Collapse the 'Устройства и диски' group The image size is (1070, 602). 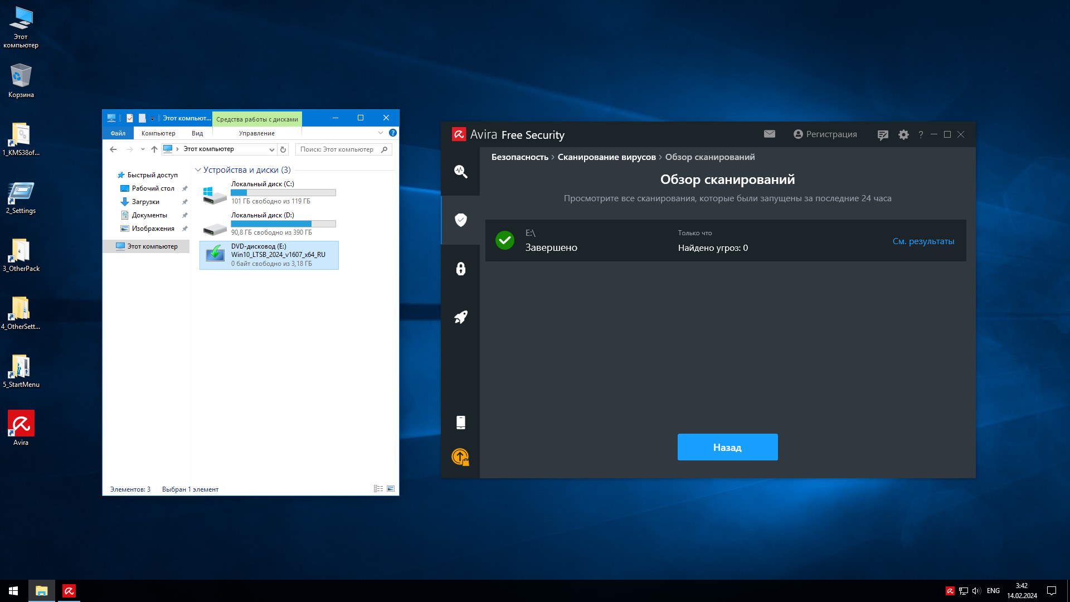198,170
